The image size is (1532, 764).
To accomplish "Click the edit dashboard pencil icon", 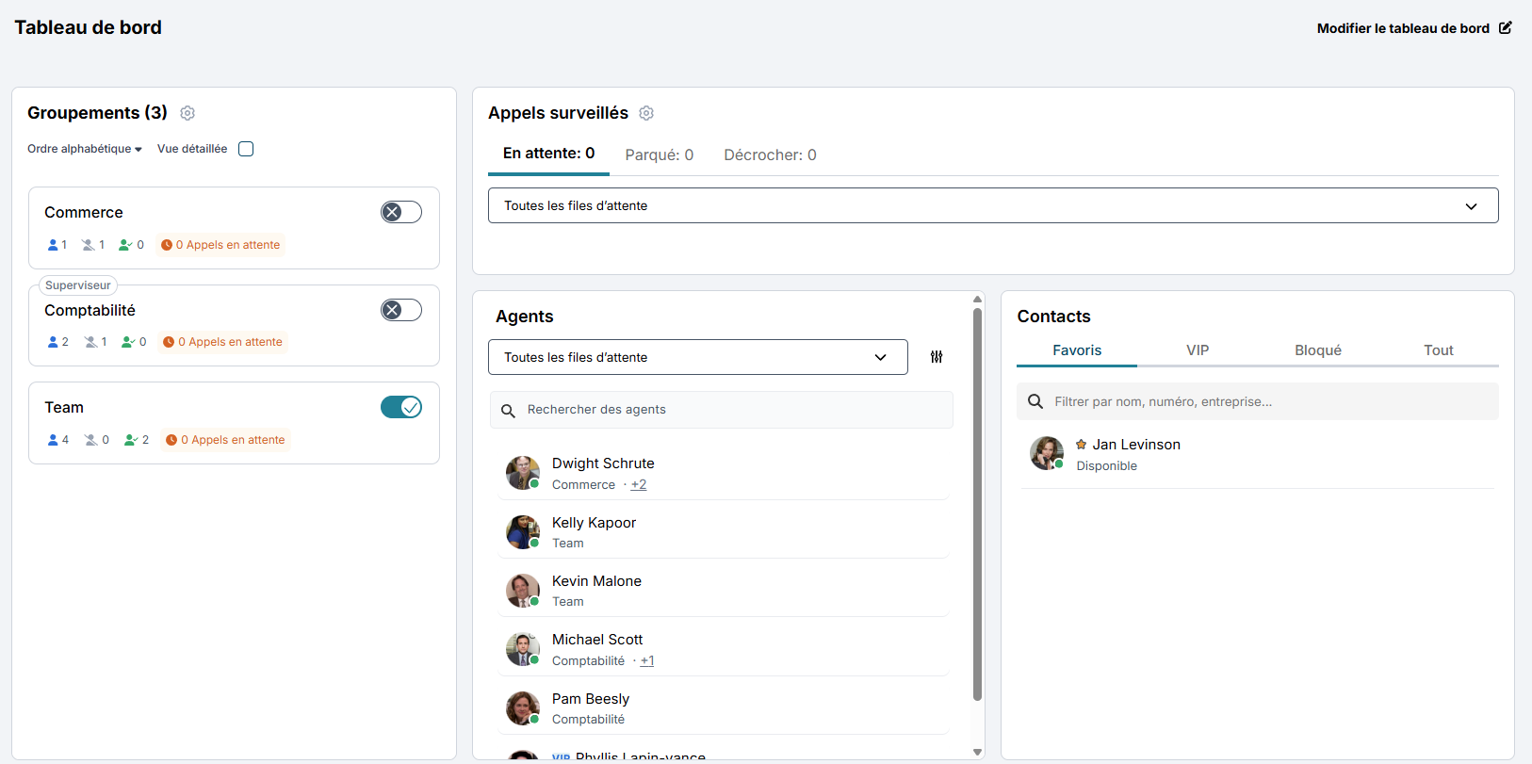I will pyautogui.click(x=1506, y=28).
